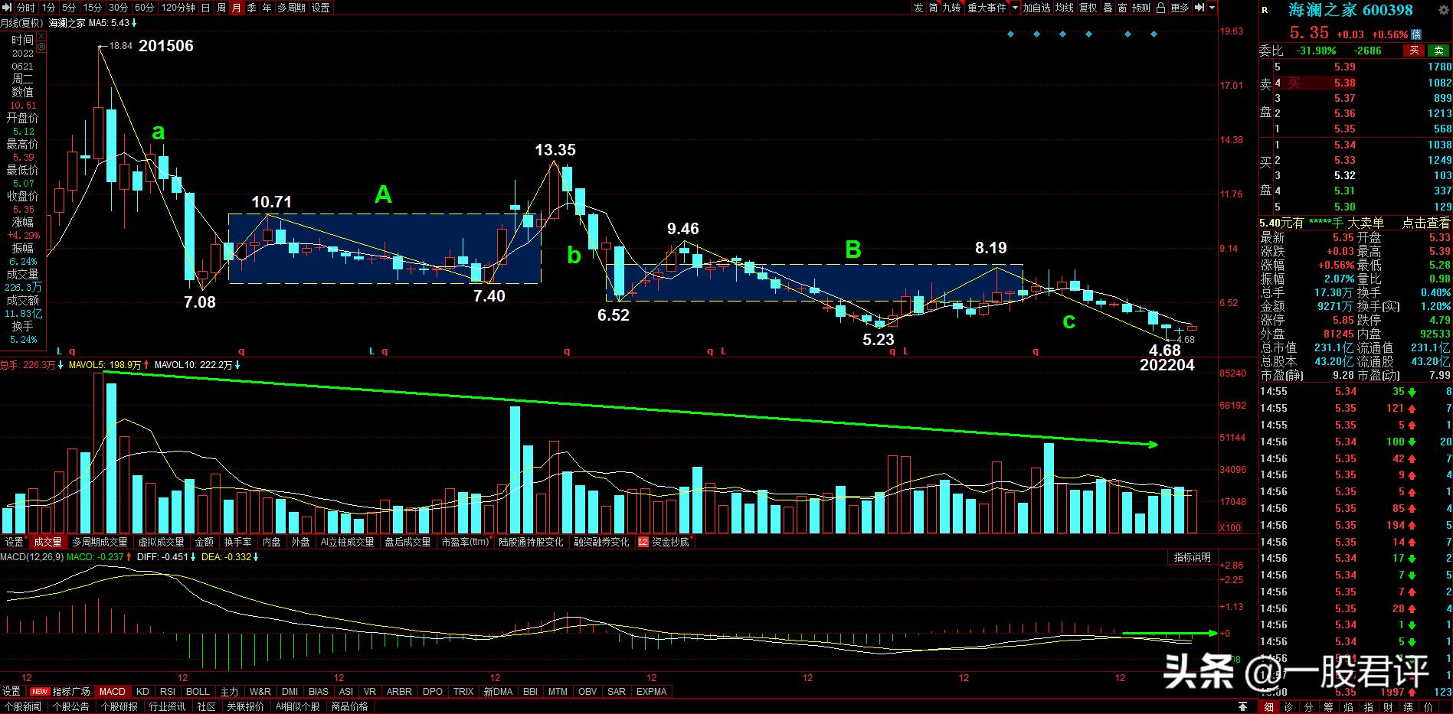The height and width of the screenshot is (714, 1453).
Task: Click the collapse arrow icon left of 分时
Action: 7,8
